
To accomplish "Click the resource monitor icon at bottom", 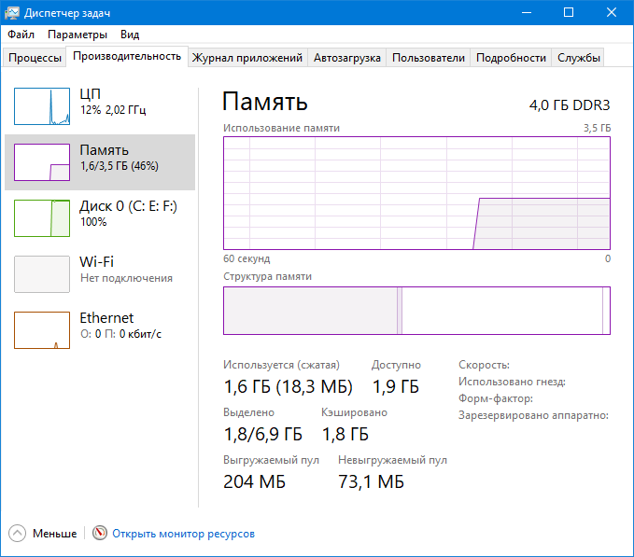I will [100, 534].
